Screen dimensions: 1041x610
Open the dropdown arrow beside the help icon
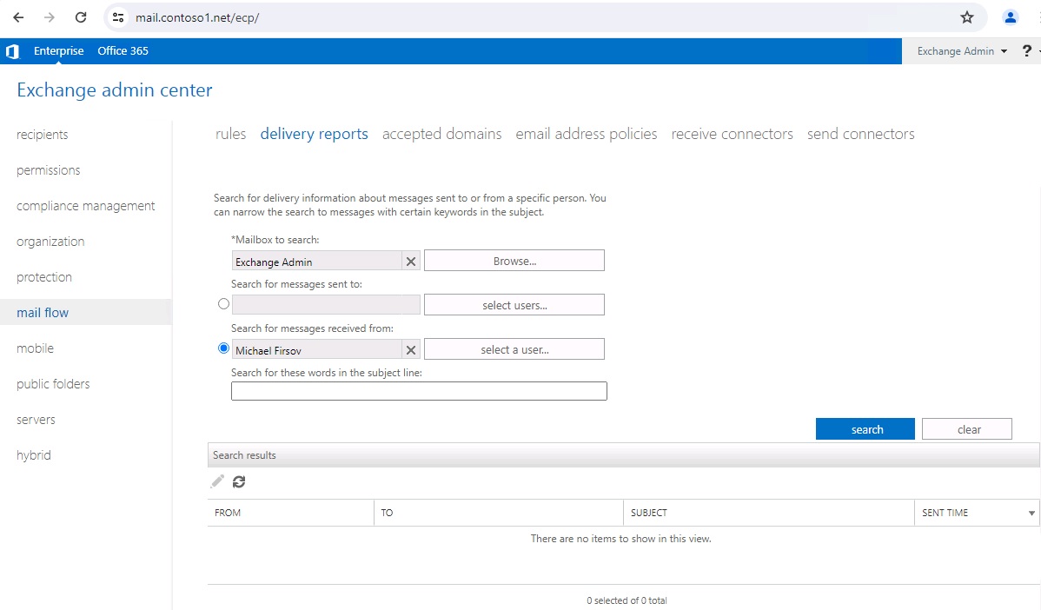[x=1038, y=50]
